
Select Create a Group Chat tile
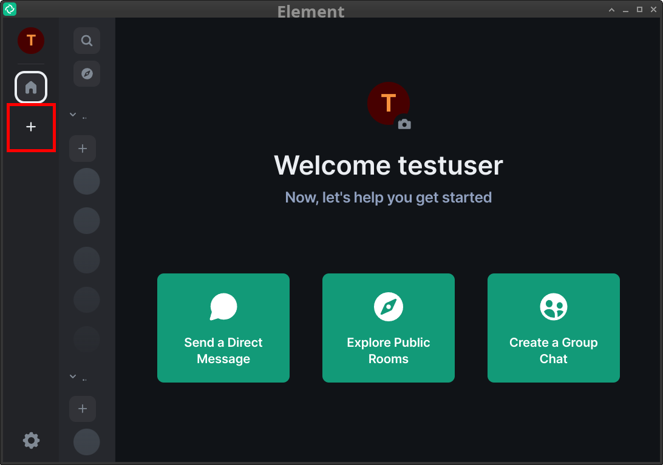(x=554, y=328)
